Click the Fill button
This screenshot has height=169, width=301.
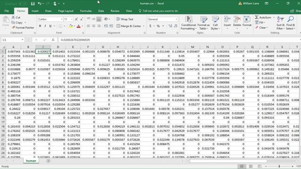tap(260, 23)
